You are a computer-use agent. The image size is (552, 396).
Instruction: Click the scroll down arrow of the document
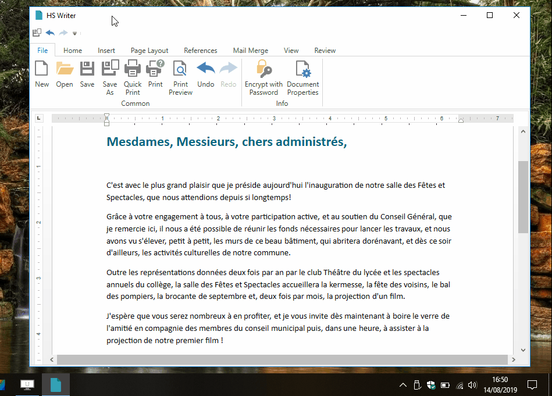[x=523, y=350]
